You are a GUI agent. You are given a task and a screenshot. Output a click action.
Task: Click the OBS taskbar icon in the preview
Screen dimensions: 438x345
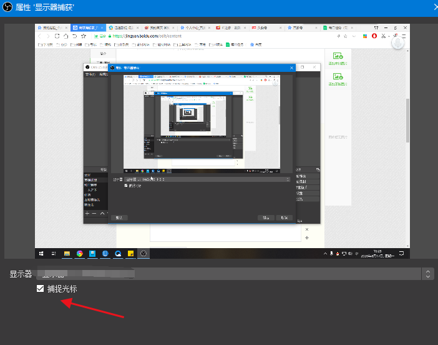pyautogui.click(x=143, y=254)
